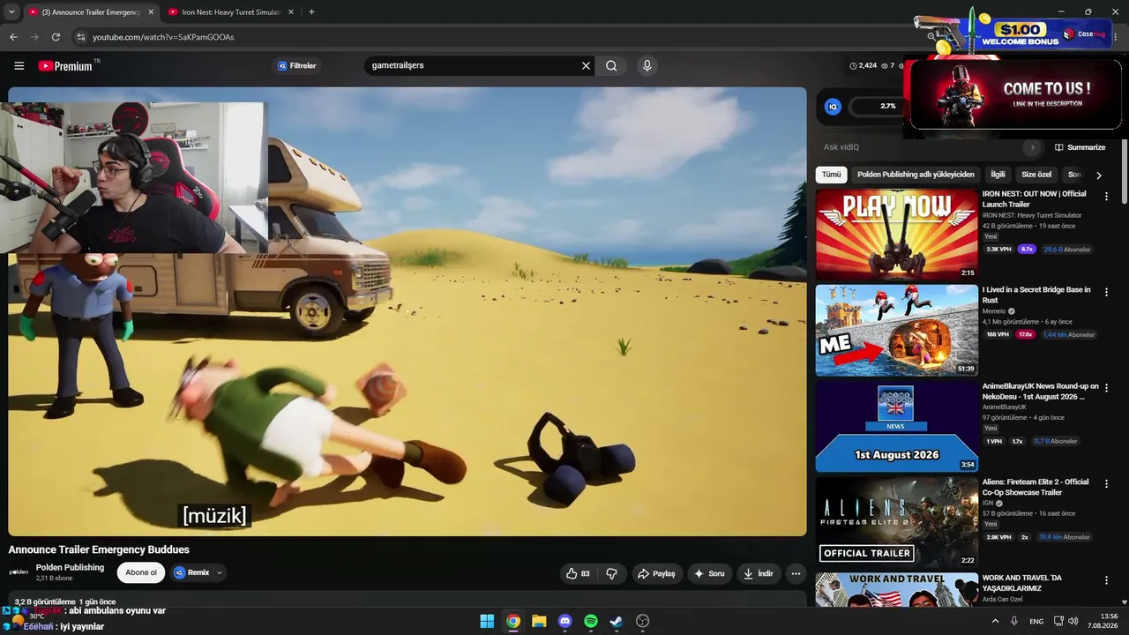Viewport: 1129px width, 635px height.
Task: Select the Tümü filter chip
Action: pyautogui.click(x=832, y=175)
